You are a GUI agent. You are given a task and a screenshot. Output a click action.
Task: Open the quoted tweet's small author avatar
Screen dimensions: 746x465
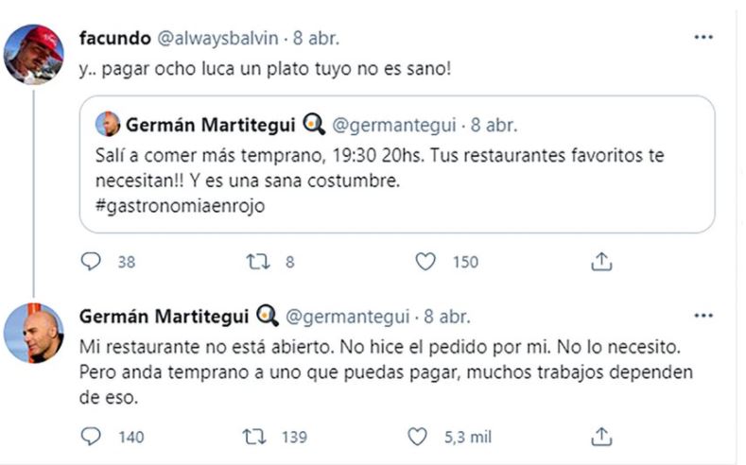[109, 124]
